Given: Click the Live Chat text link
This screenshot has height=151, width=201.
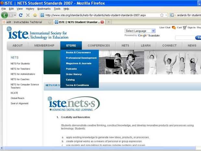Looking at the screenshot, I should [165, 28].
